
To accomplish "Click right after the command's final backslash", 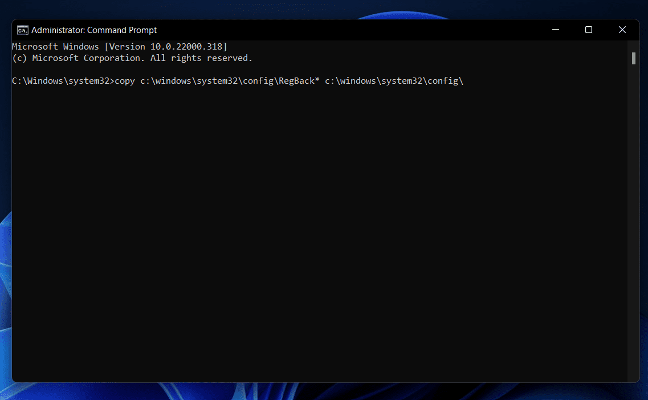I will (466, 81).
